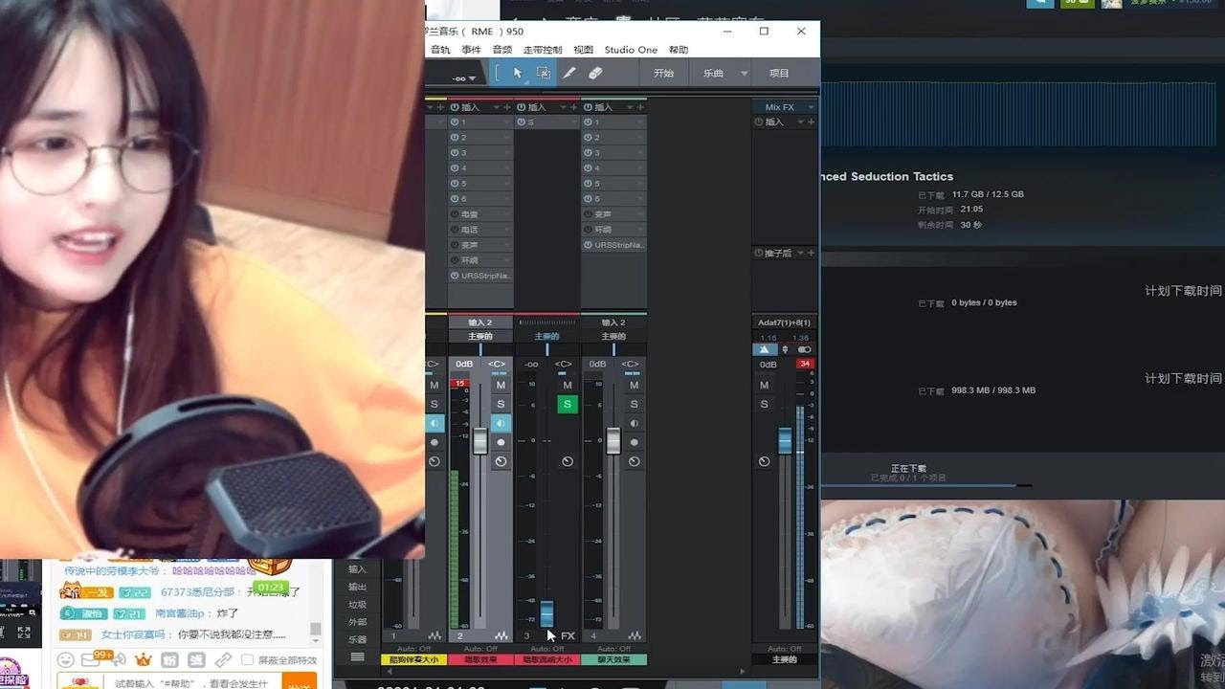Open the 事件 menu
This screenshot has width=1225, height=689.
point(472,50)
